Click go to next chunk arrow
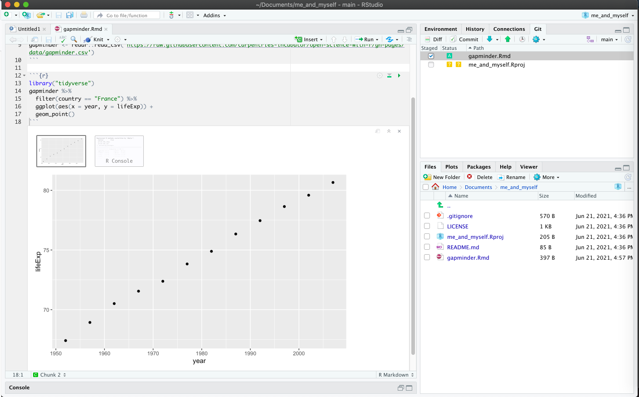The image size is (639, 397). coord(345,39)
